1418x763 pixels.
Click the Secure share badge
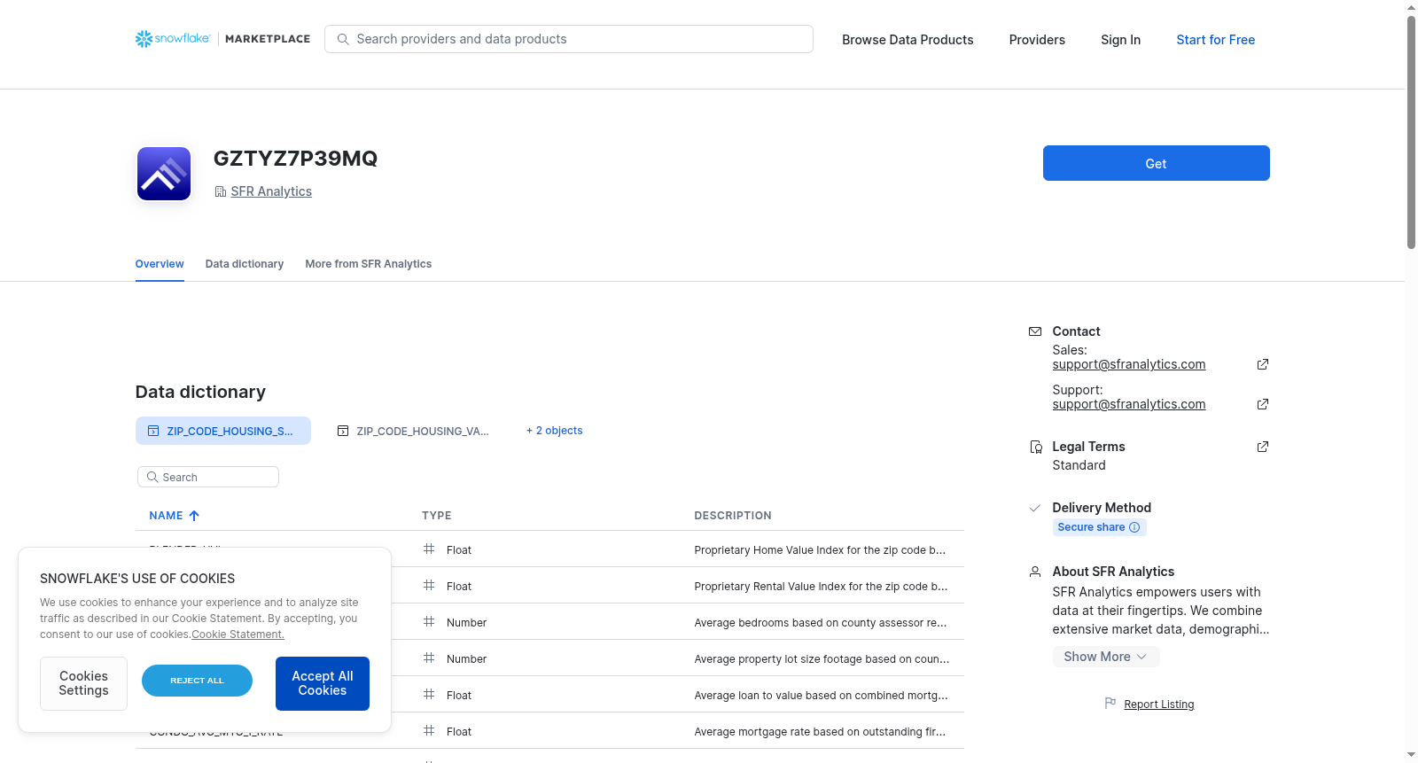tap(1100, 527)
